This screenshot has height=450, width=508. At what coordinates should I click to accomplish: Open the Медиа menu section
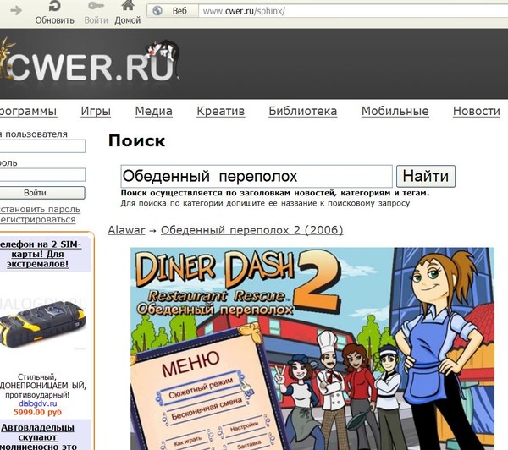click(153, 111)
